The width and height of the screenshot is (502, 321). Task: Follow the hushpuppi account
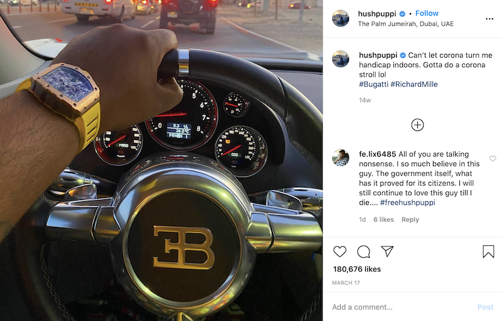(x=427, y=13)
